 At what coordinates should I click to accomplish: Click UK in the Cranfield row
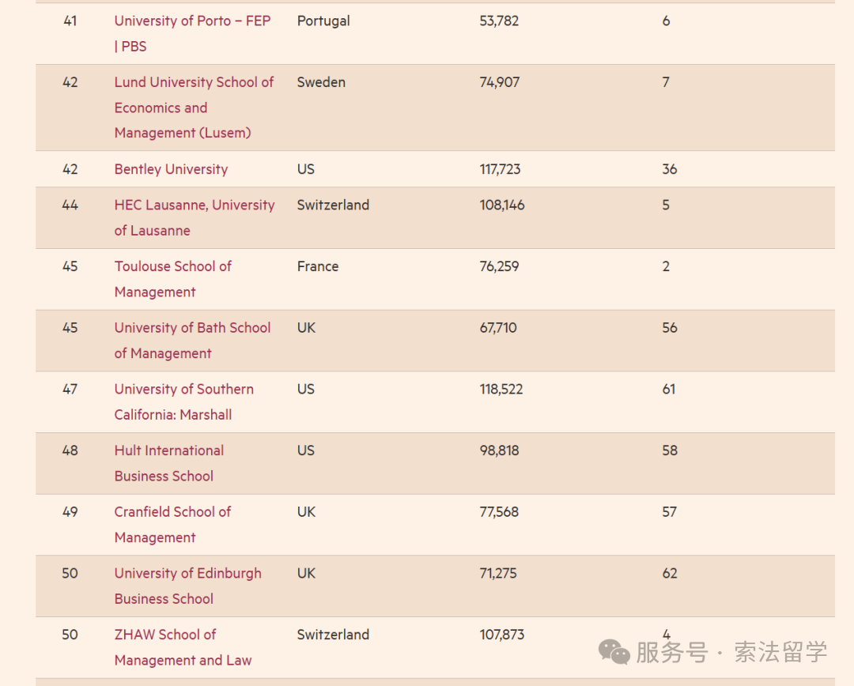[306, 512]
